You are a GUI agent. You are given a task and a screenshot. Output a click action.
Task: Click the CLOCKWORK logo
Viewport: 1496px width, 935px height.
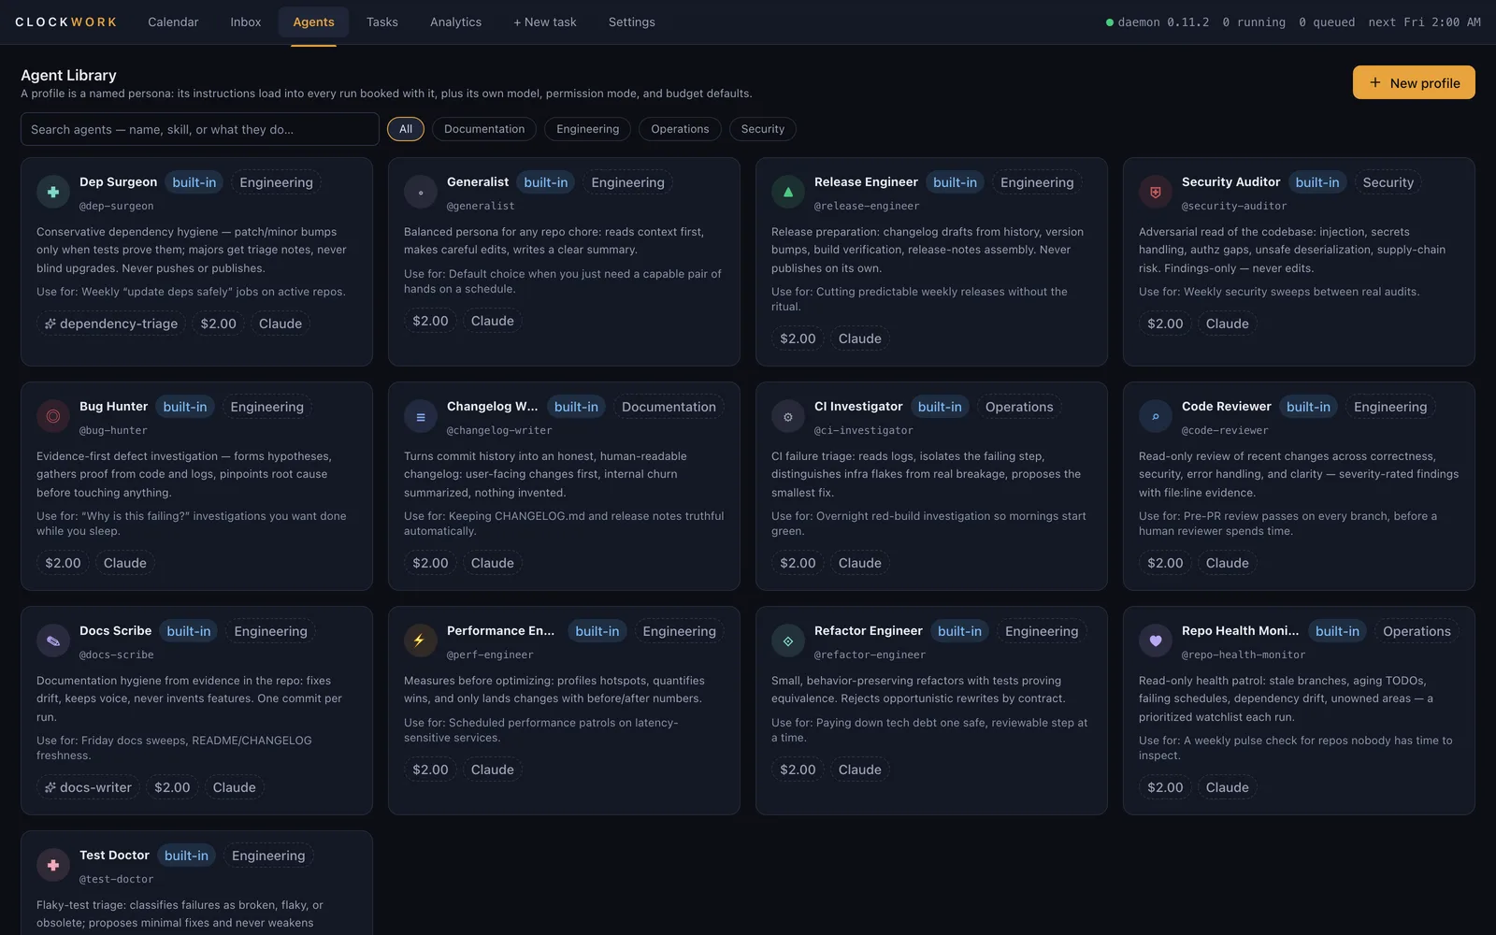(x=66, y=22)
